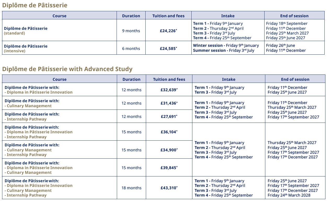Click the "9 months" duration cell

(131, 31)
